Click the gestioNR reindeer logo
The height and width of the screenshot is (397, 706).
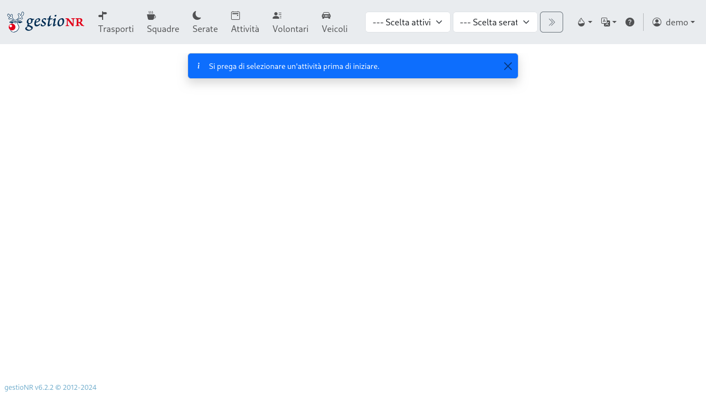click(x=45, y=22)
